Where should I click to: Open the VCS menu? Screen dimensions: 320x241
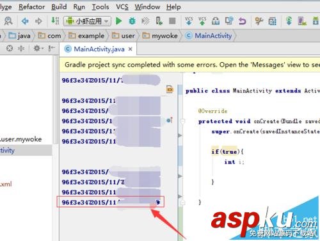click(x=122, y=7)
